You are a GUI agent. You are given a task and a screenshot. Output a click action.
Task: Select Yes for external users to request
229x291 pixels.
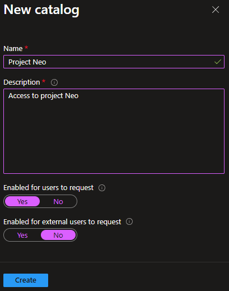coord(22,235)
